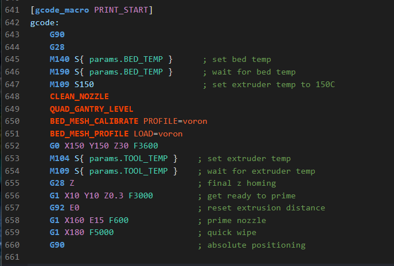Click the M109 command on line 654
Screen dimensions: 394x266
[60, 171]
